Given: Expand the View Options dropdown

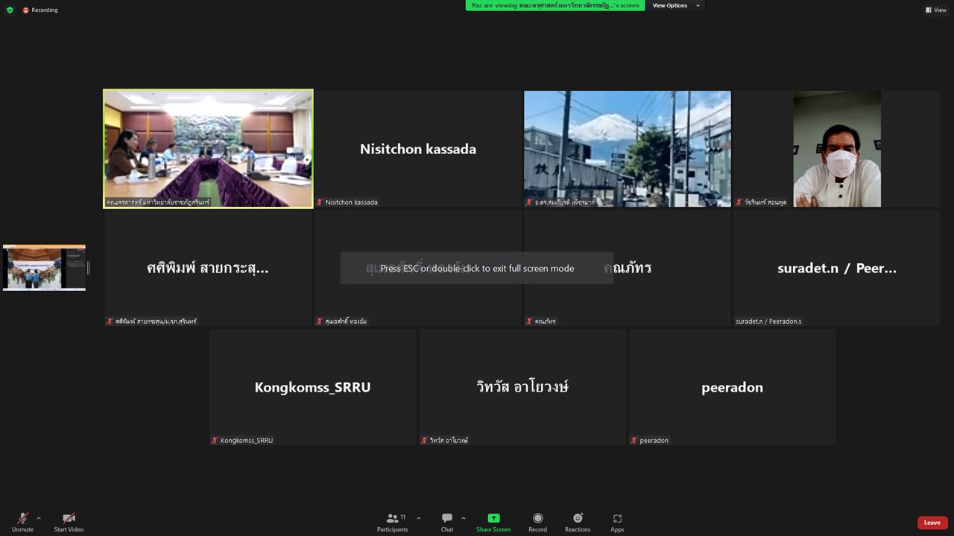Looking at the screenshot, I should (x=676, y=5).
